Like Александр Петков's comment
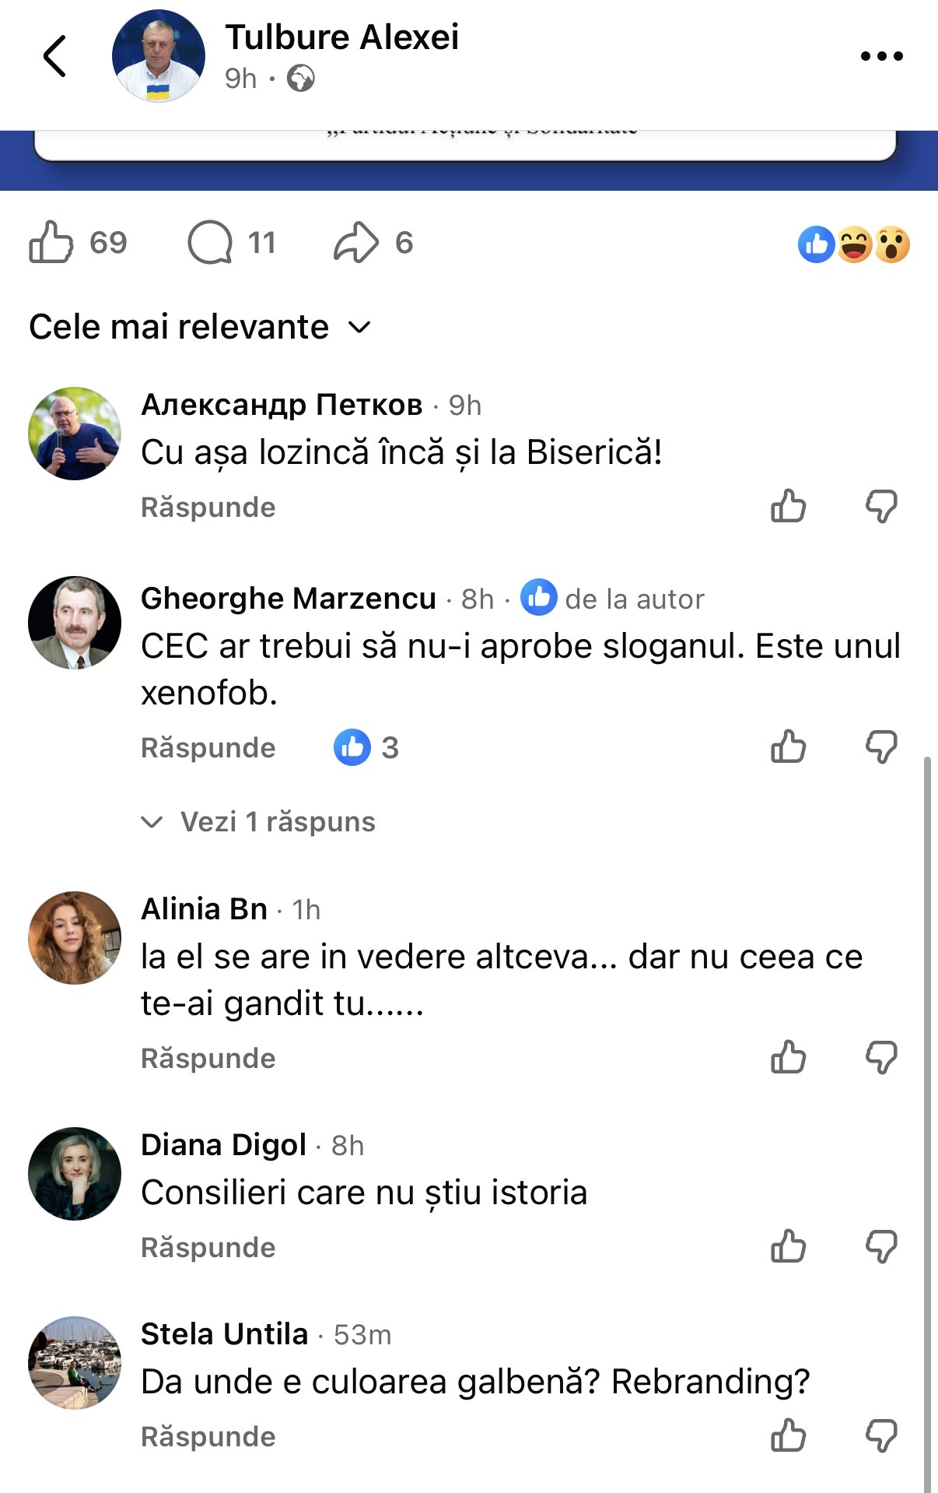The image size is (938, 1493). [788, 507]
